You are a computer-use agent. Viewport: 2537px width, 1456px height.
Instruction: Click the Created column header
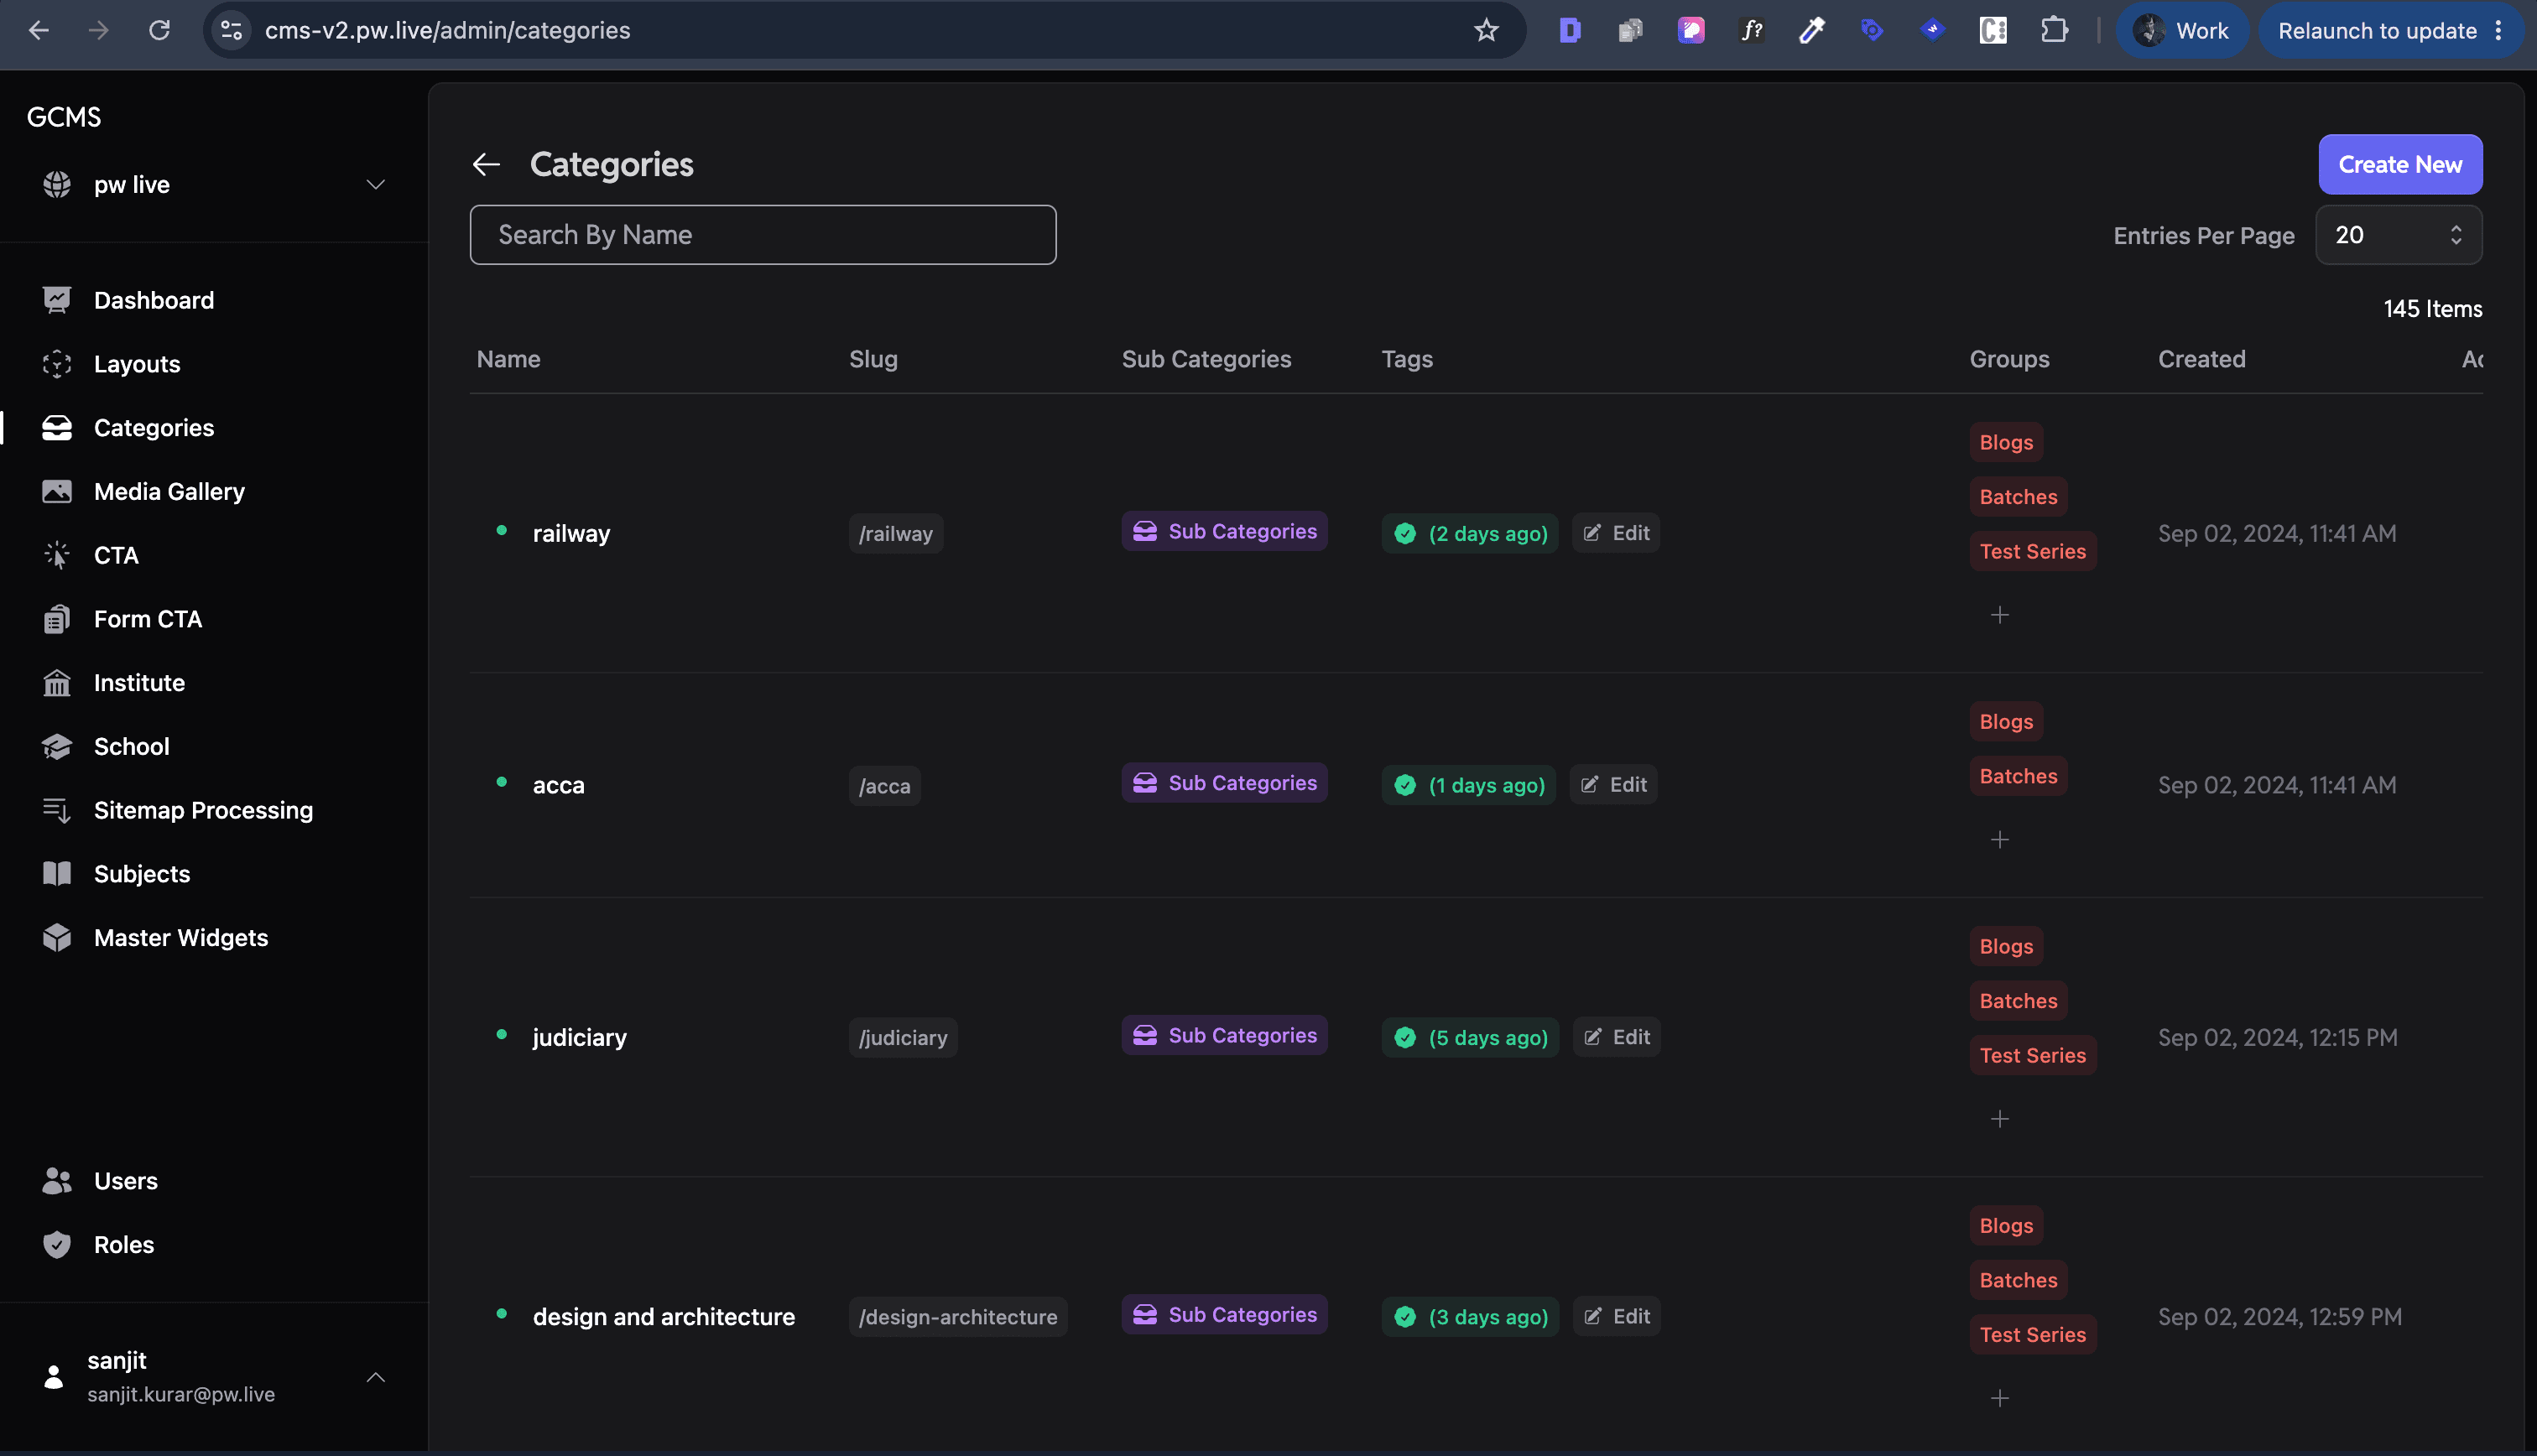point(2201,359)
